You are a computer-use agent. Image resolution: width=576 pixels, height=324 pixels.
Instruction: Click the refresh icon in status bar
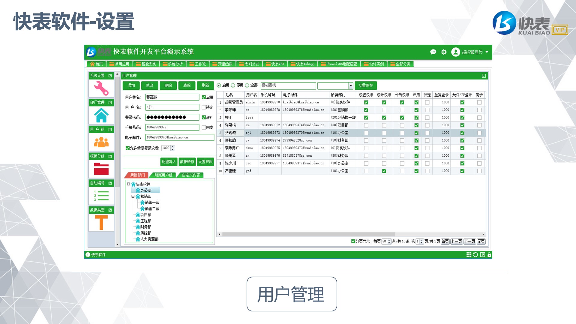tap(475, 255)
